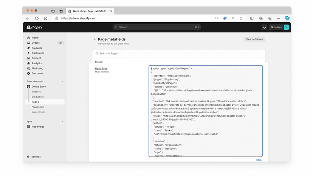
Task: Open Customers in the sidebar
Action: 38,53
